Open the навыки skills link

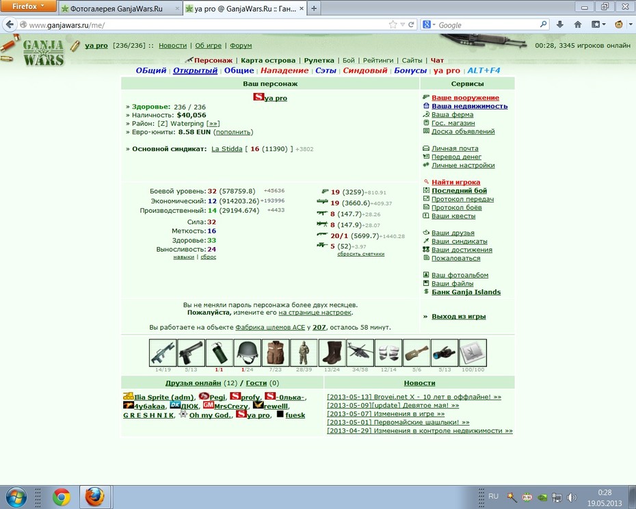tap(184, 257)
